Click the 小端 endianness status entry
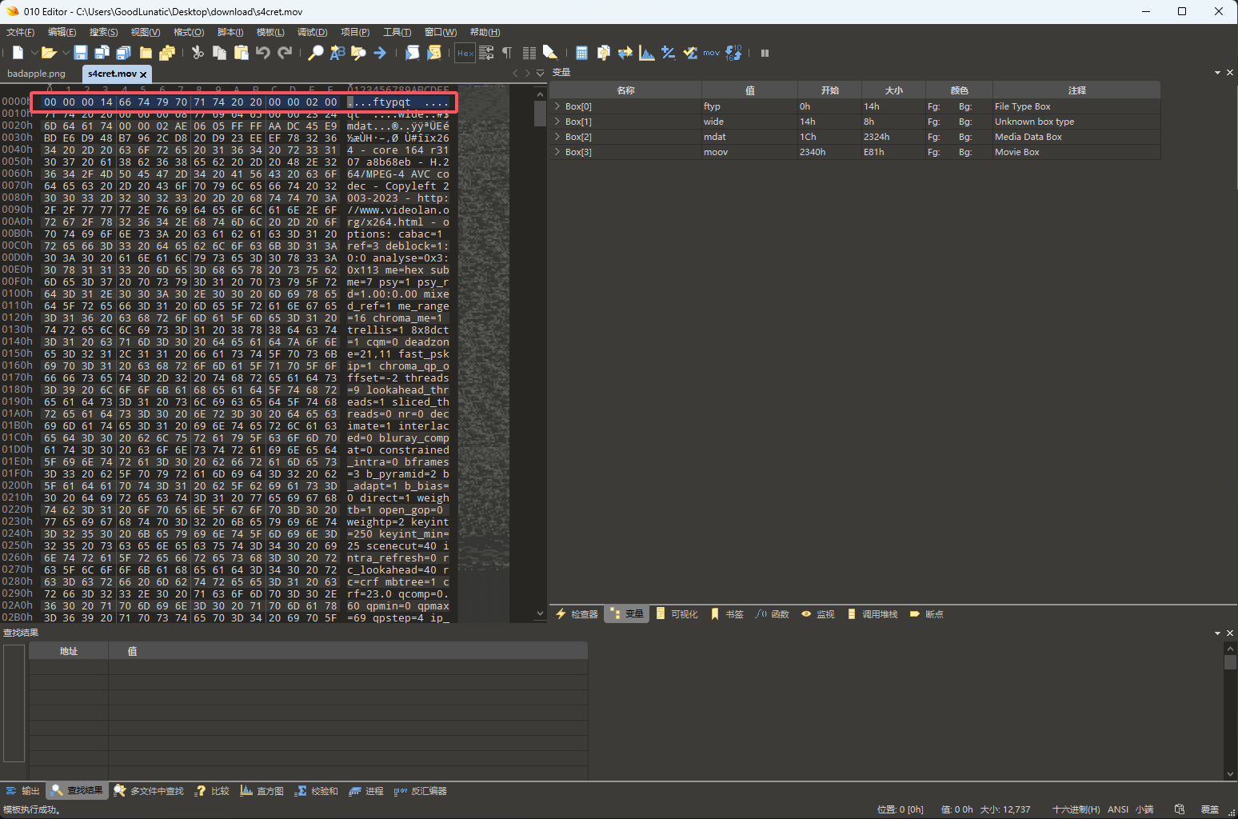The image size is (1238, 819). (x=1144, y=809)
